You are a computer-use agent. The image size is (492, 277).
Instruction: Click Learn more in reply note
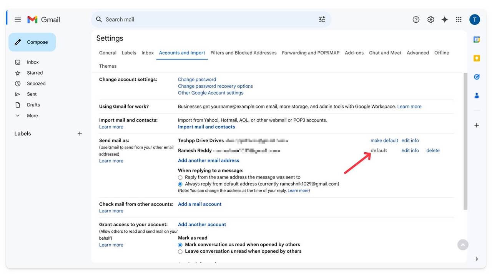(x=298, y=191)
